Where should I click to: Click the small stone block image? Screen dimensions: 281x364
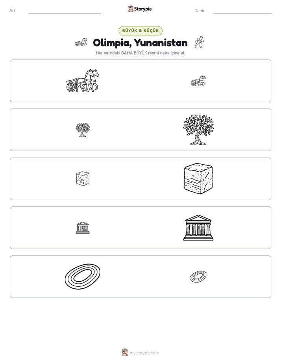83,178
